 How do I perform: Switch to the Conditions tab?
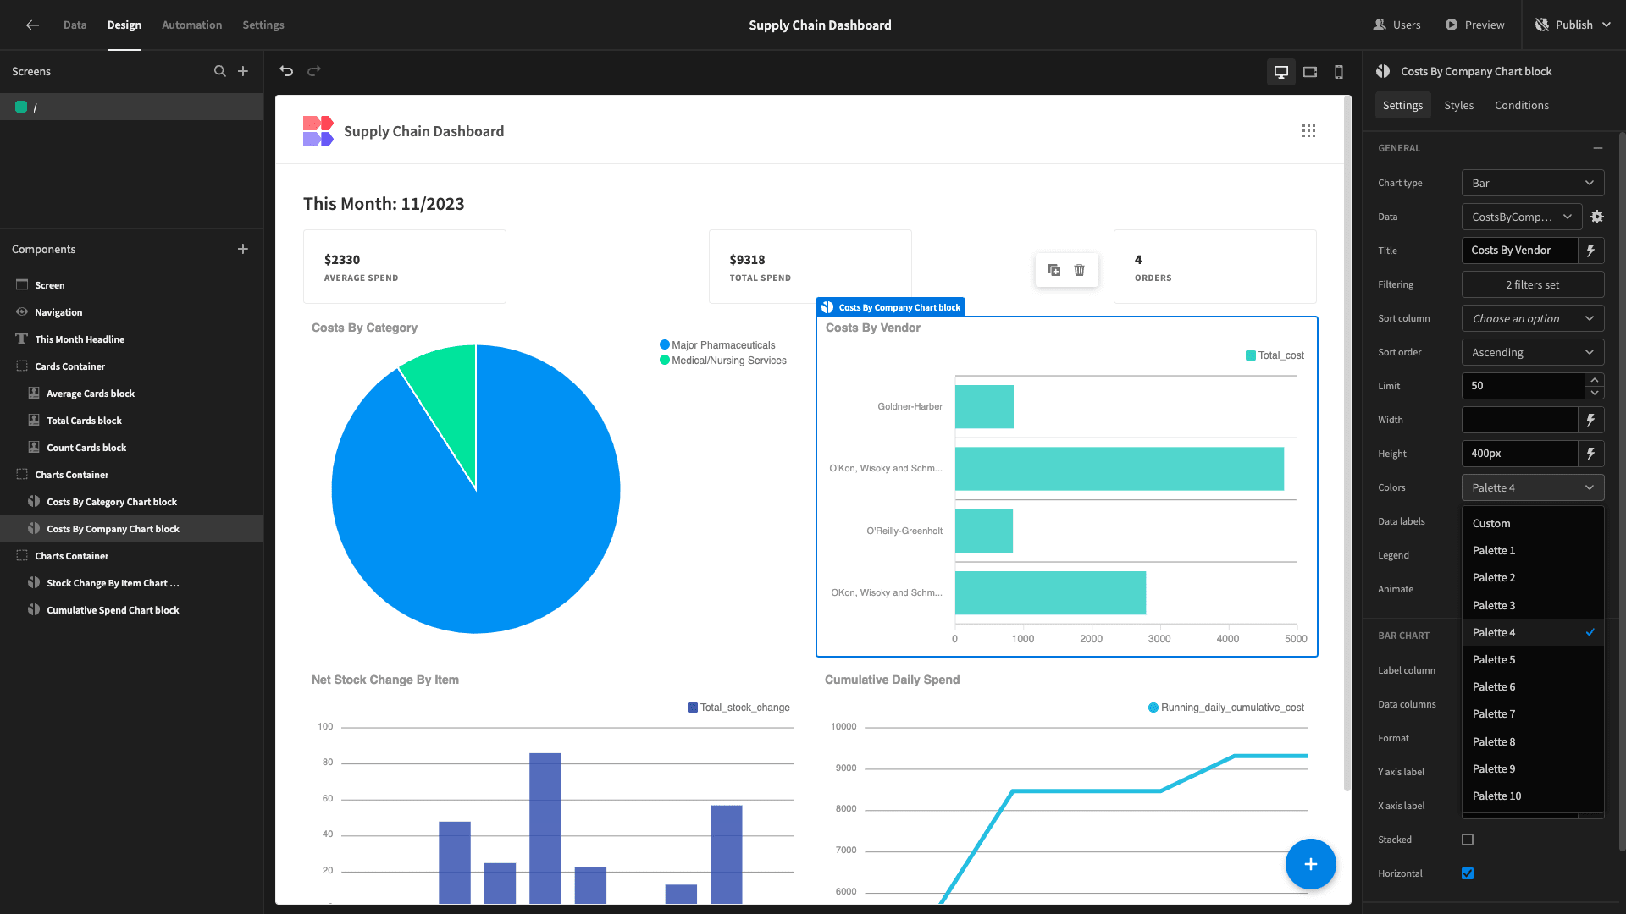[1521, 105]
